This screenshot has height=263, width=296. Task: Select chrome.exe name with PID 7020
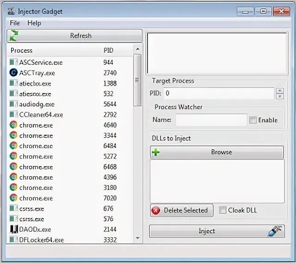point(36,198)
